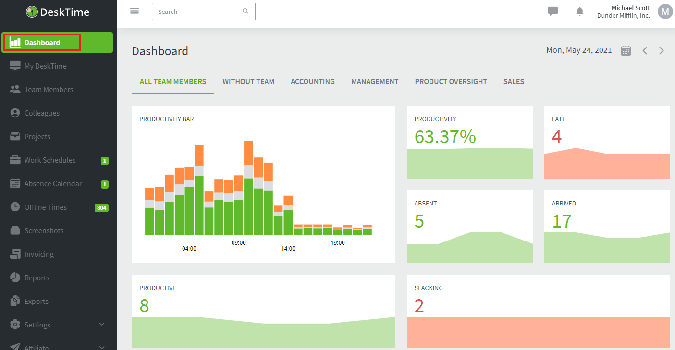Open the Reports section

coord(37,278)
